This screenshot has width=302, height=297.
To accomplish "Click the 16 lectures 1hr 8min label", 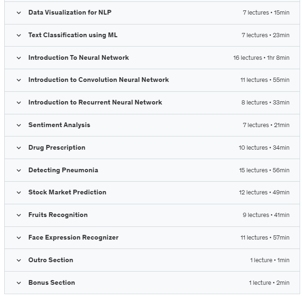I will pos(261,58).
